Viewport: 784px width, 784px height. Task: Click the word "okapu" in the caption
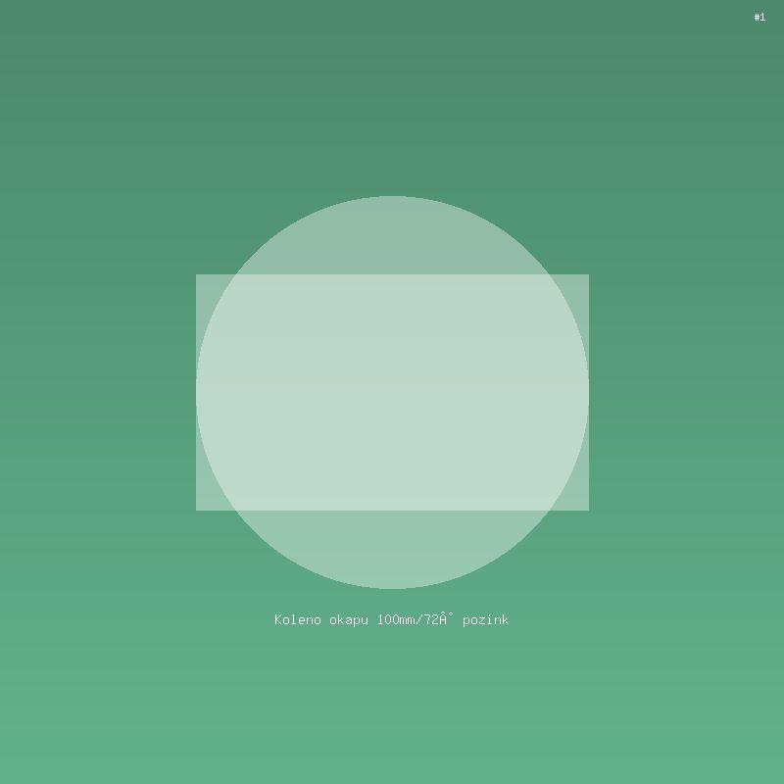(349, 619)
